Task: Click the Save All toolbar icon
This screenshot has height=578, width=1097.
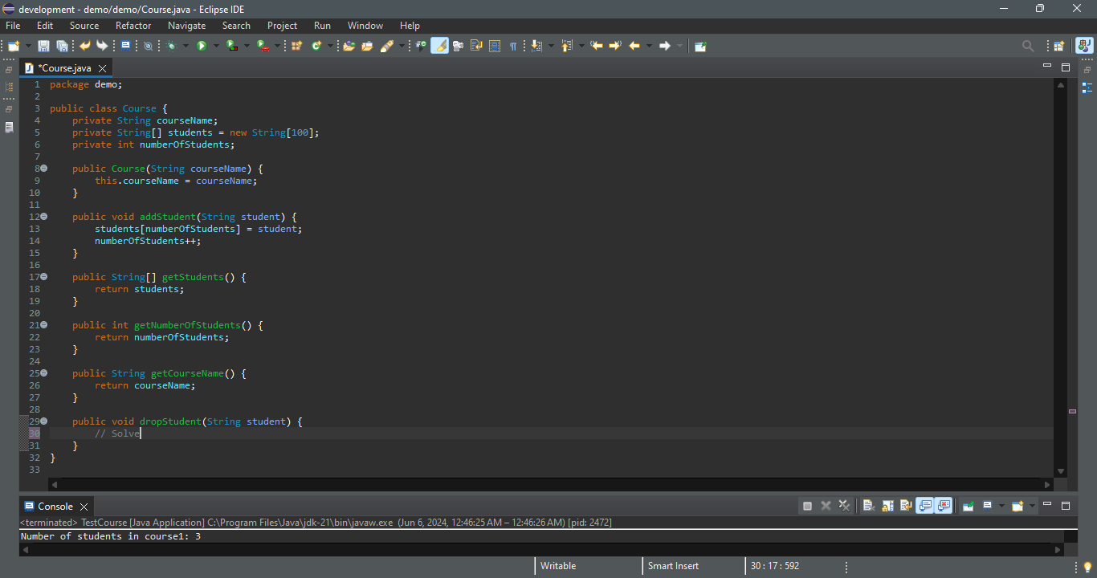Action: (x=62, y=47)
